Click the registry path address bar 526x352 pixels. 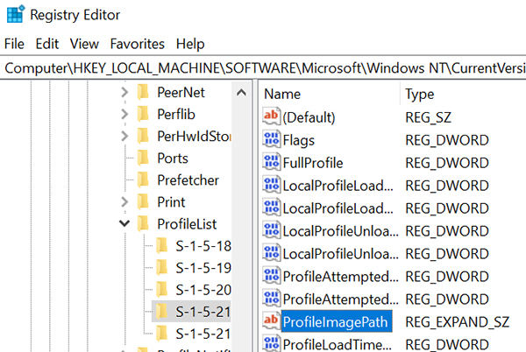click(263, 68)
